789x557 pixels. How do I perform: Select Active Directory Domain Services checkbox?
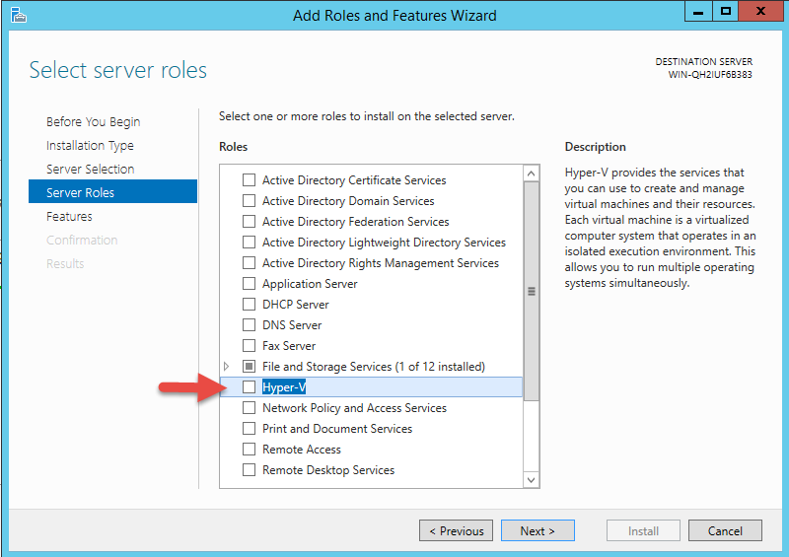(249, 201)
